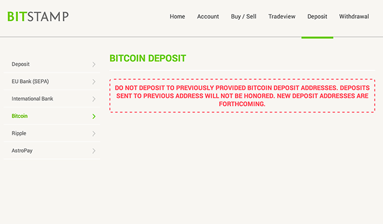The width and height of the screenshot is (383, 224).
Task: Select the Deposit tab in top navigation
Action: click(x=317, y=17)
